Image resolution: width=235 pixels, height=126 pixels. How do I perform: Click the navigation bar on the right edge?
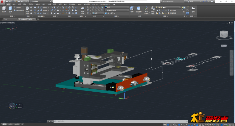pos(232,63)
